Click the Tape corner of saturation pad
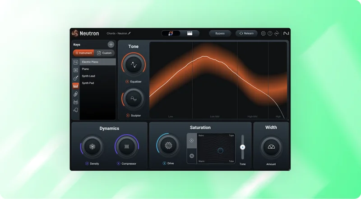Viewport: 361px width, 199px height. 231,136
